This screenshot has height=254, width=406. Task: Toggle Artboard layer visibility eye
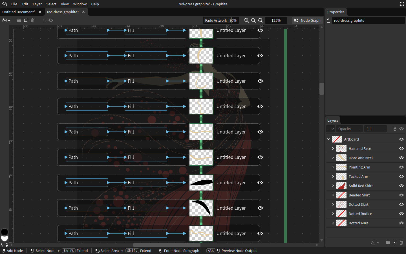coord(401,139)
